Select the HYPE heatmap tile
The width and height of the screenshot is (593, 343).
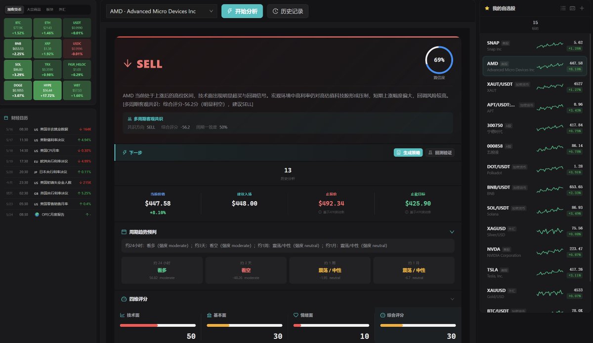[47, 90]
